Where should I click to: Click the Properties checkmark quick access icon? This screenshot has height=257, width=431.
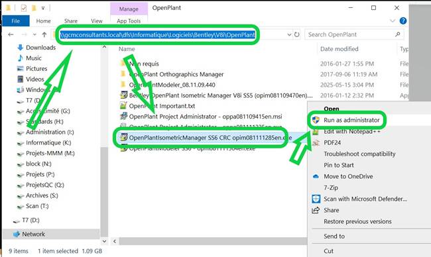tap(24, 8)
